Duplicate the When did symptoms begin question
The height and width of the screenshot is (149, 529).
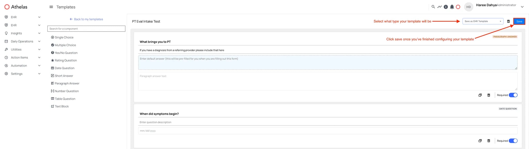click(x=480, y=141)
